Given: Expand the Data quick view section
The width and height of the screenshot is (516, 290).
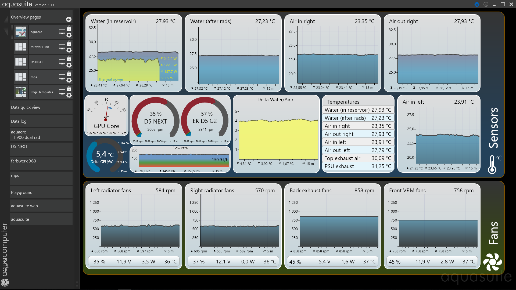Looking at the screenshot, I should tap(41, 107).
